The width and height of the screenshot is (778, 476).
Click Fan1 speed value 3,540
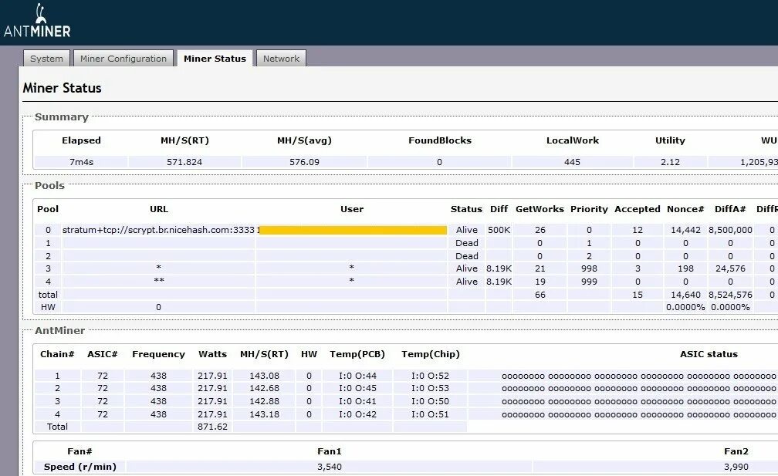click(330, 467)
